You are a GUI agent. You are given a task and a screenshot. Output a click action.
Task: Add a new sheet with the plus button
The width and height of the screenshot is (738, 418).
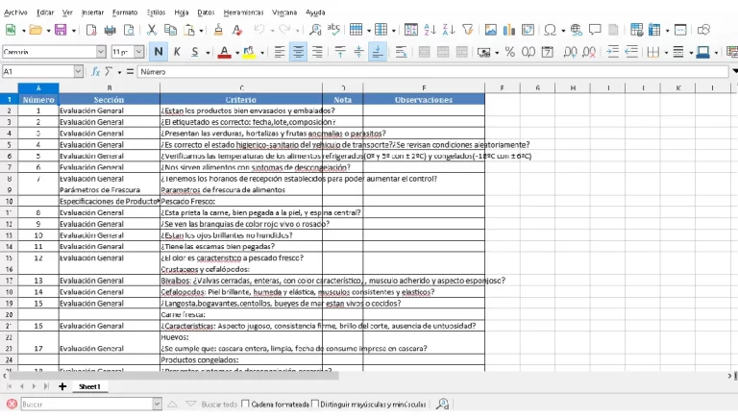[x=62, y=386]
